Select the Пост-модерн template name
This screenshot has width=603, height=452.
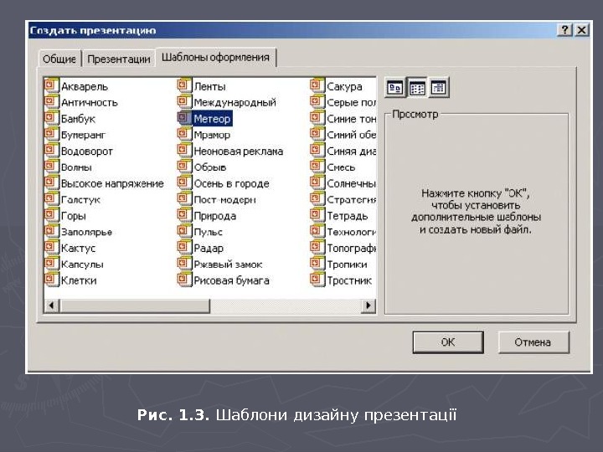pyautogui.click(x=224, y=200)
